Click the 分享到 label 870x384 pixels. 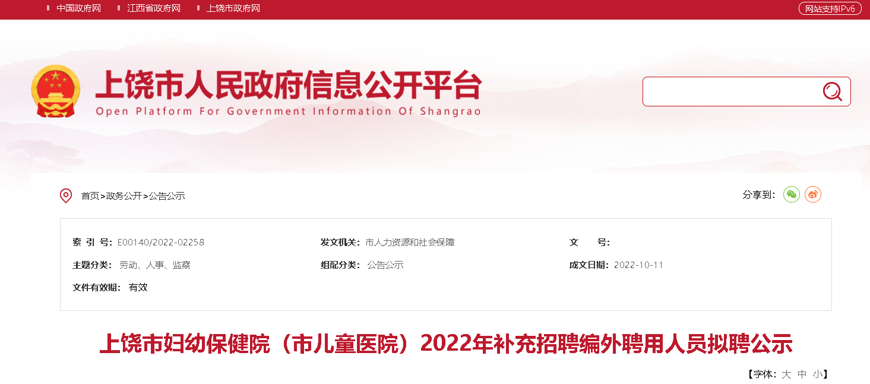click(759, 194)
